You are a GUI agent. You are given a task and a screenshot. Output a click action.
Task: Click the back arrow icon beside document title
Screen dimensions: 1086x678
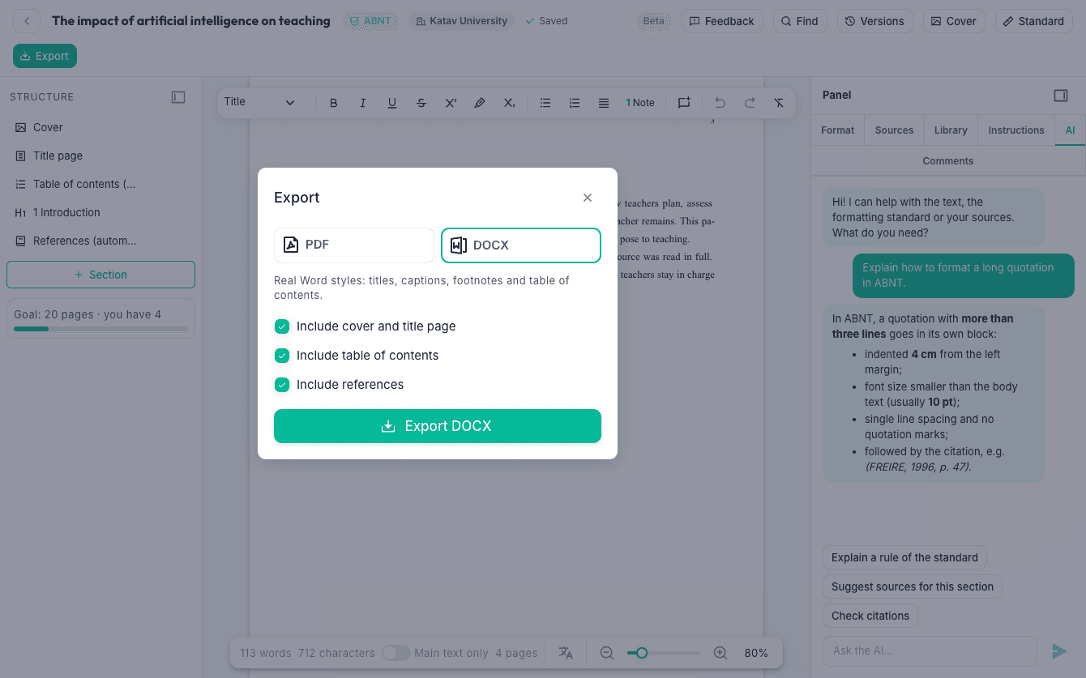point(27,21)
